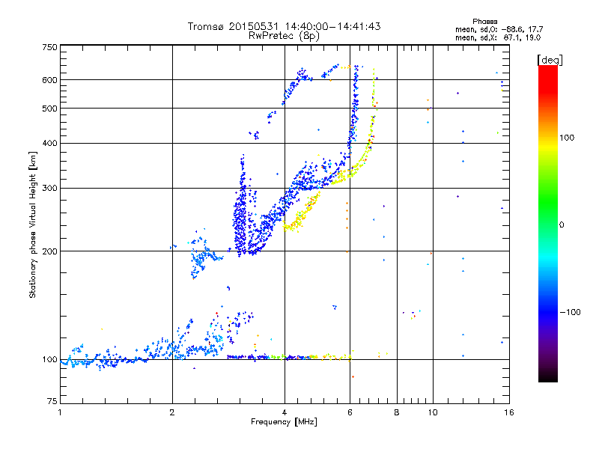Viewport: 599px width, 449px height.
Task: Click the x-axis title 'Frequency [MHz]'
Action: click(x=284, y=422)
